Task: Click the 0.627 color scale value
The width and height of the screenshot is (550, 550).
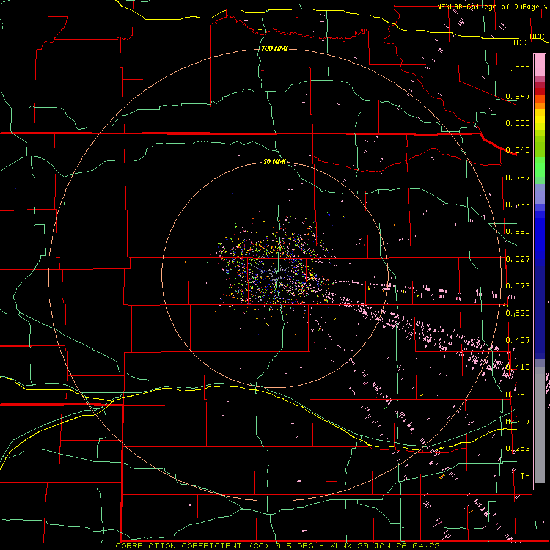Action: click(x=518, y=258)
